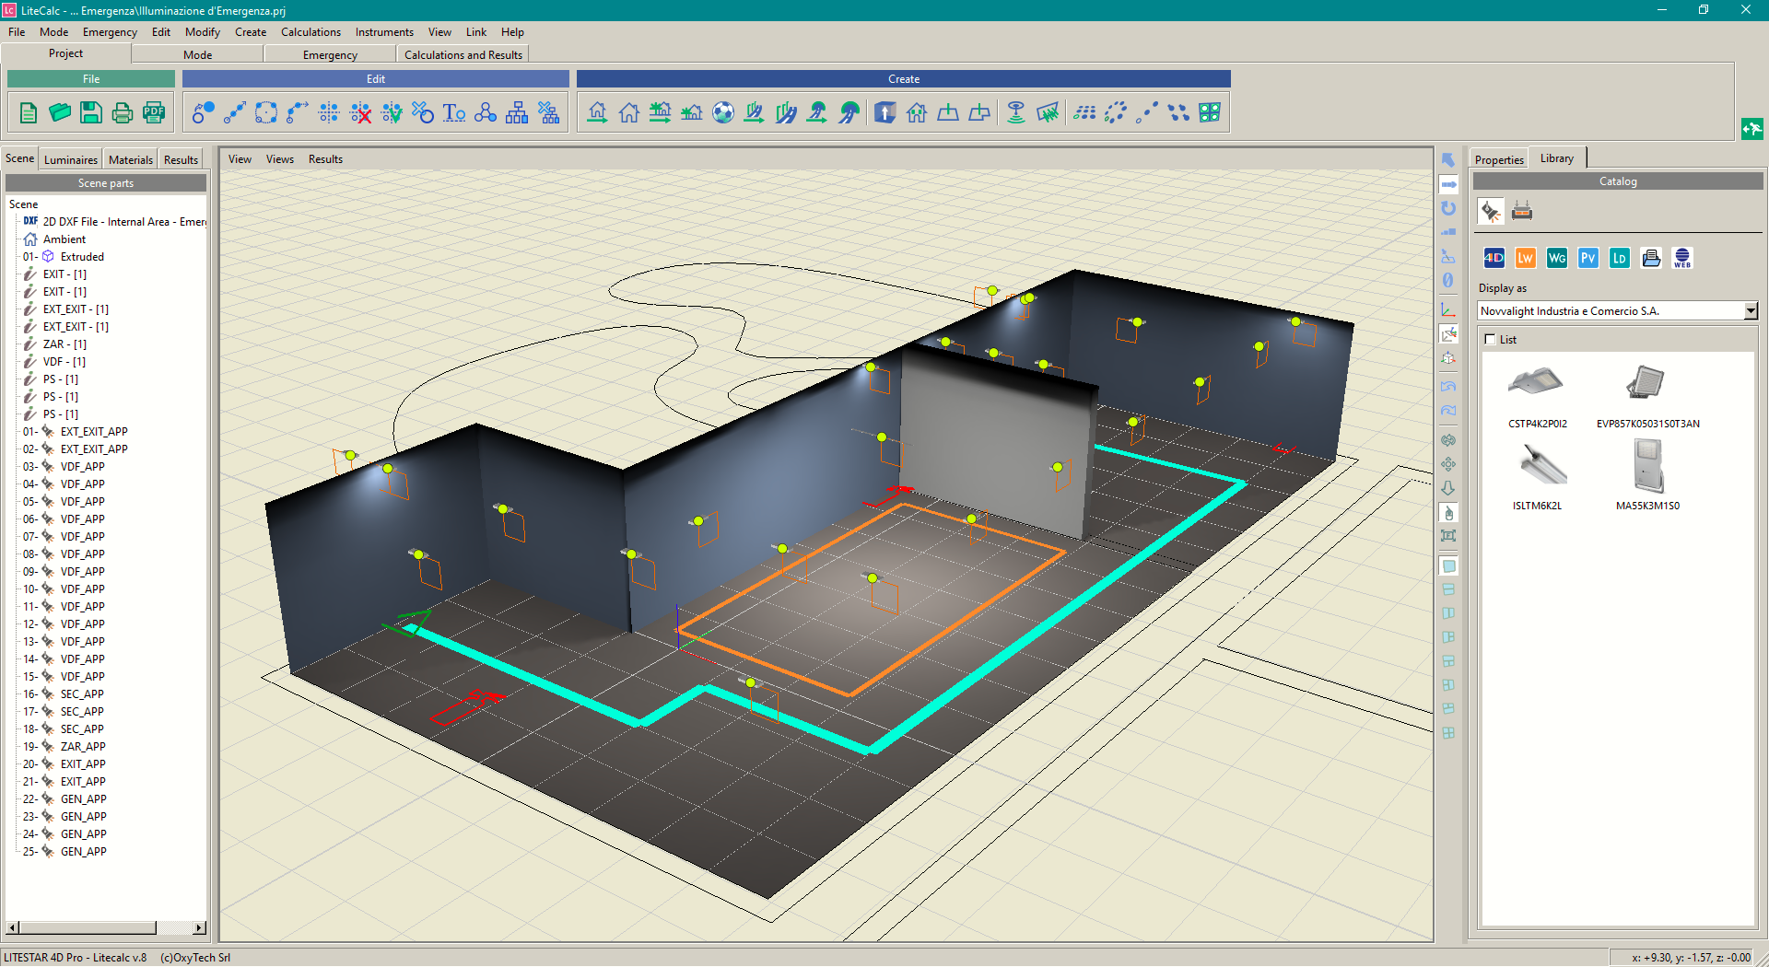Image resolution: width=1769 pixels, height=967 pixels.
Task: Select the text tool icon in Edit toolbar
Action: click(454, 113)
